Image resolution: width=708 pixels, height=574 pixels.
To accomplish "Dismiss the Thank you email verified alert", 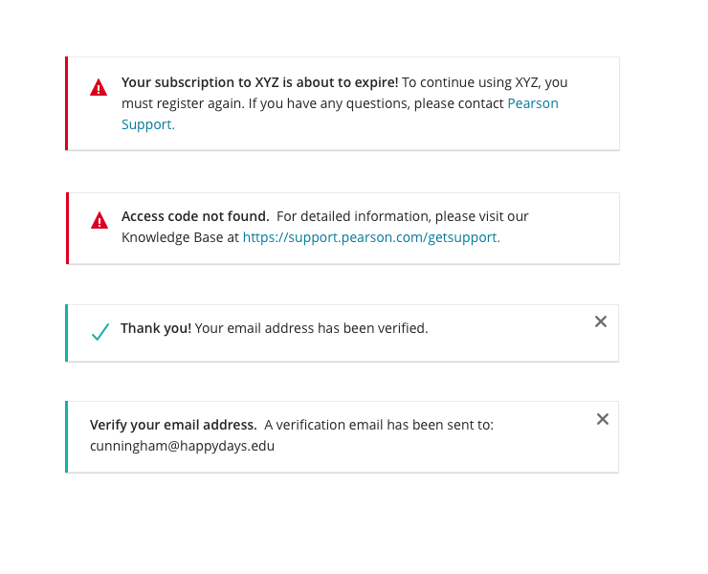I will click(x=601, y=321).
